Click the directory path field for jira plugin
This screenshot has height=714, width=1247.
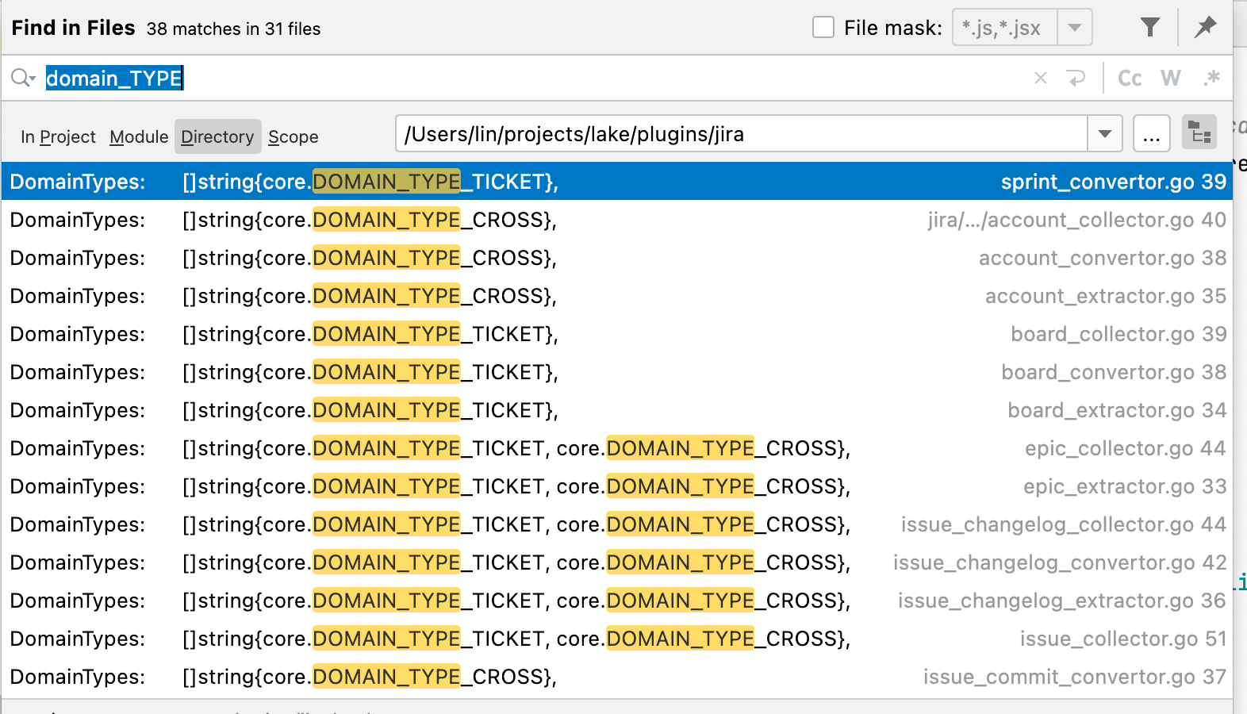point(742,133)
